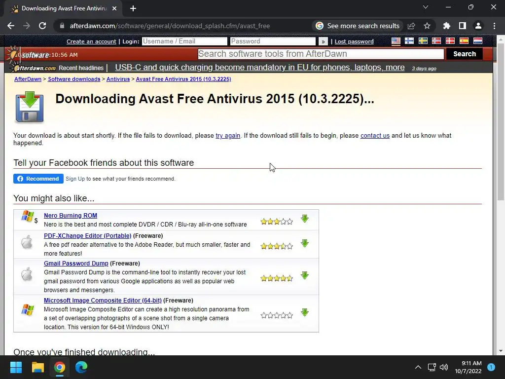Download PDF-XChange Editor via green arrow
Image resolution: width=505 pixels, height=379 pixels.
click(x=305, y=243)
